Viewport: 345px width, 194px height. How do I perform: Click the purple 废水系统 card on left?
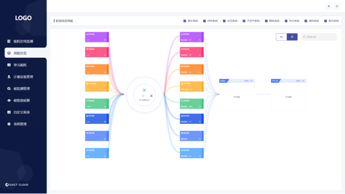[97, 37]
